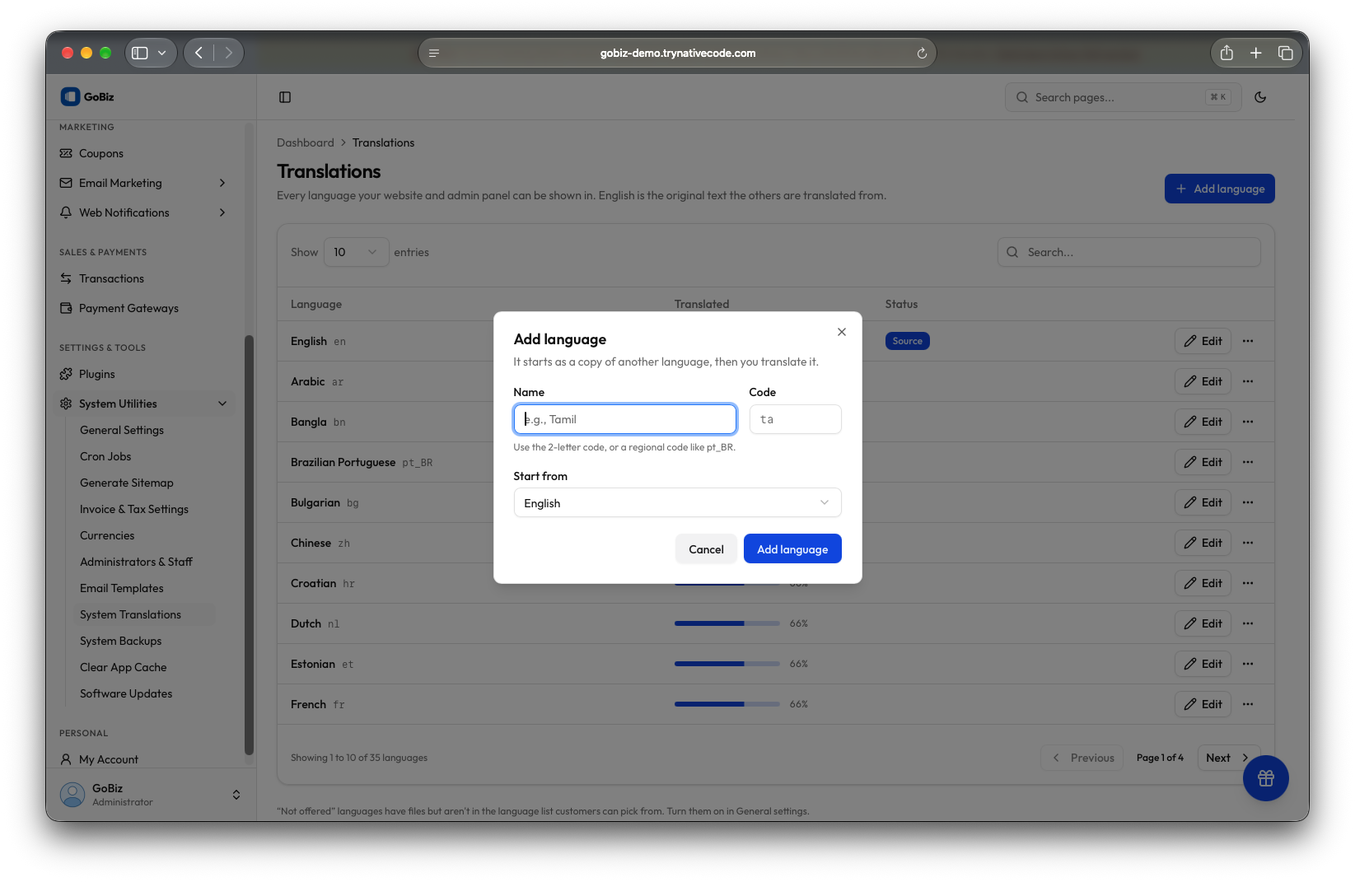Collapse the sidebar panel icon
This screenshot has height=882, width=1355.
[x=285, y=97]
